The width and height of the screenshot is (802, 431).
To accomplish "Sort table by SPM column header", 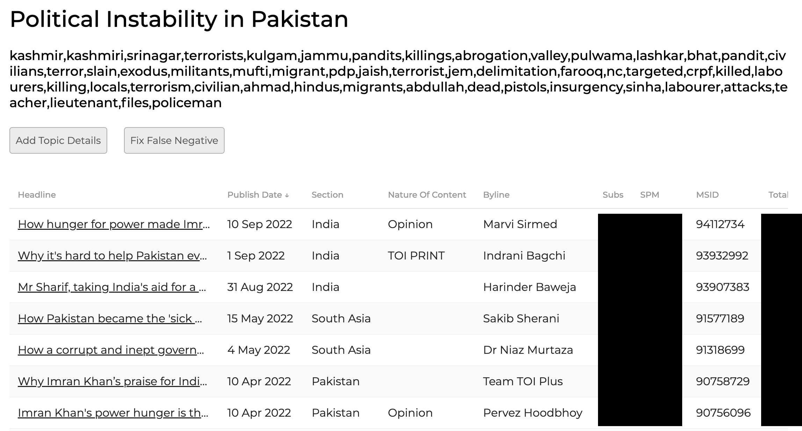I will click(650, 195).
